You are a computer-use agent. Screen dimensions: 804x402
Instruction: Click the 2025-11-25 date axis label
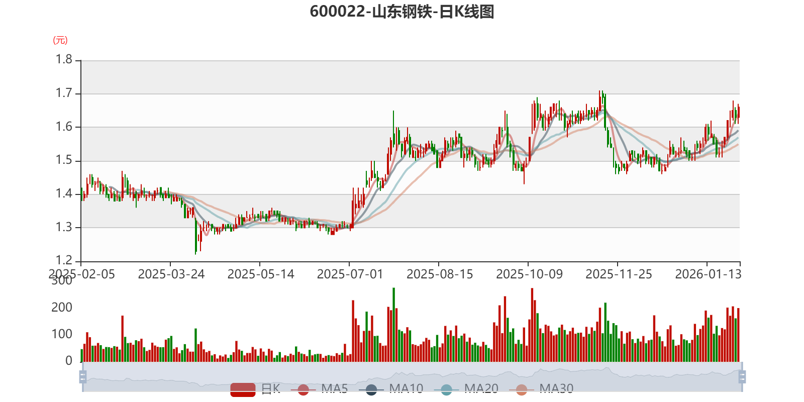click(x=619, y=274)
